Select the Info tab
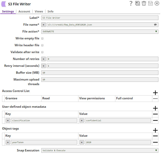 (x=50, y=11)
